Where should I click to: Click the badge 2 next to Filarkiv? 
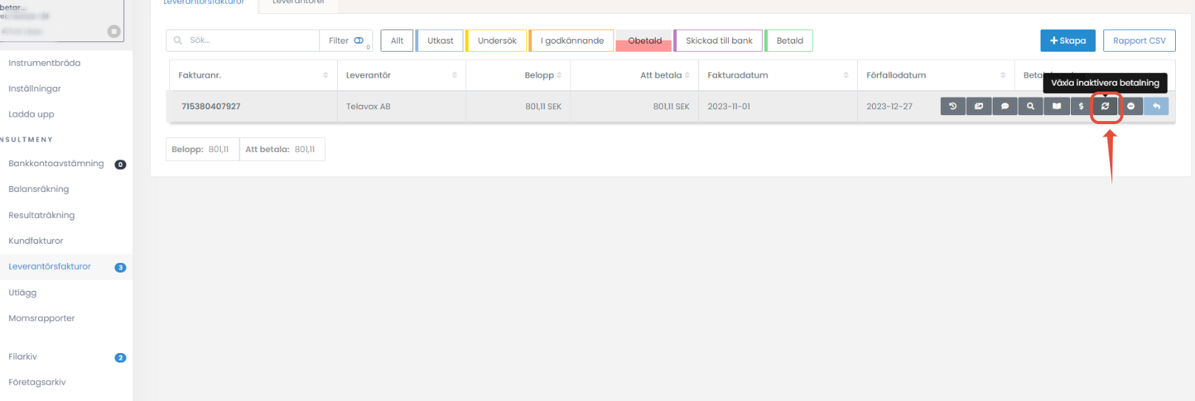click(120, 357)
